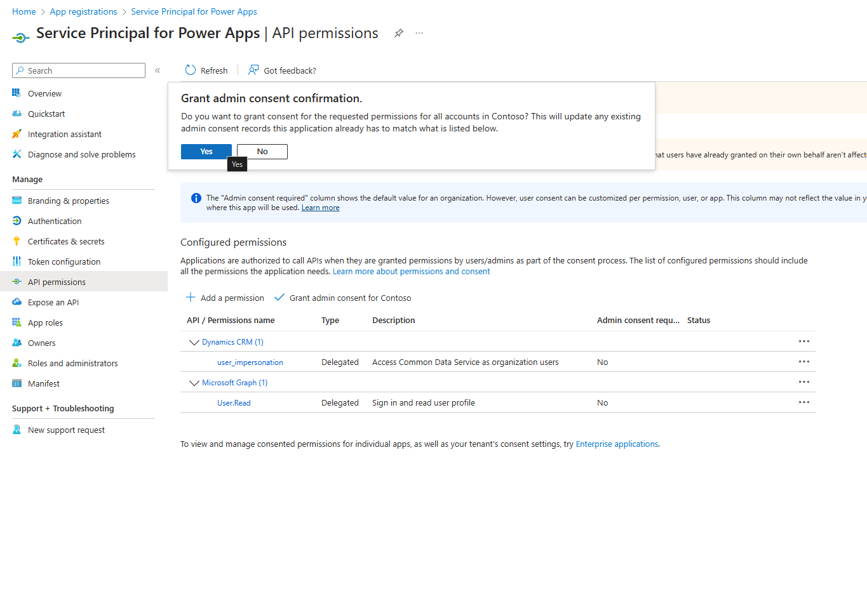Click the Authentication loop icon
Screen dimensions: 867x603
(x=17, y=221)
